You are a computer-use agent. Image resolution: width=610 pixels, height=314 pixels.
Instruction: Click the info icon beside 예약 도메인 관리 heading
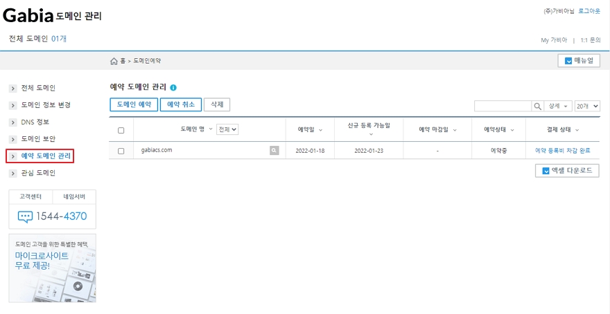pyautogui.click(x=173, y=88)
